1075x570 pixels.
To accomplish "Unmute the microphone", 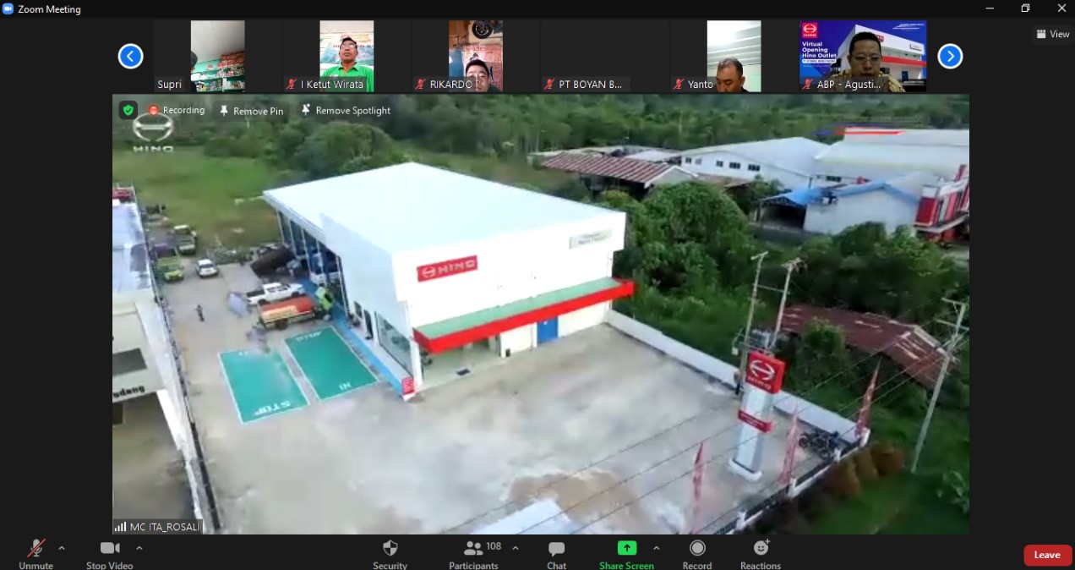I will [x=35, y=553].
